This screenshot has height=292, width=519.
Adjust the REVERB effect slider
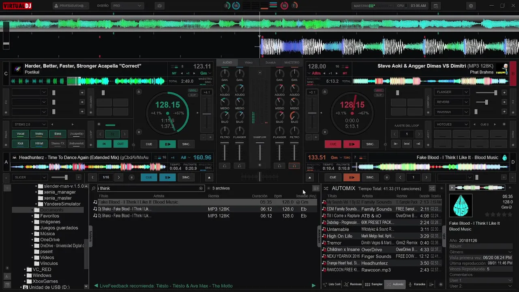click(487, 102)
